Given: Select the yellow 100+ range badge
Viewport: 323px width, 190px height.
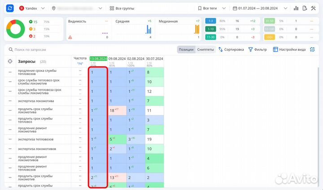Looking at the screenshot, I should coord(270,37).
